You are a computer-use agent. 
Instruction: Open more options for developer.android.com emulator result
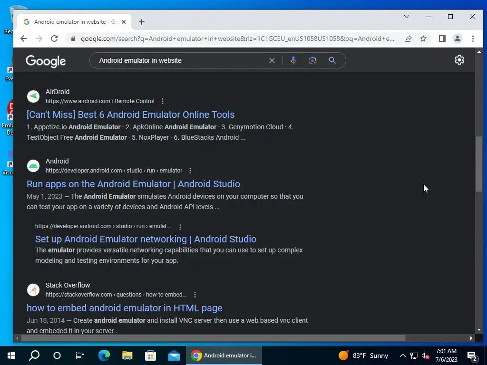[190, 171]
